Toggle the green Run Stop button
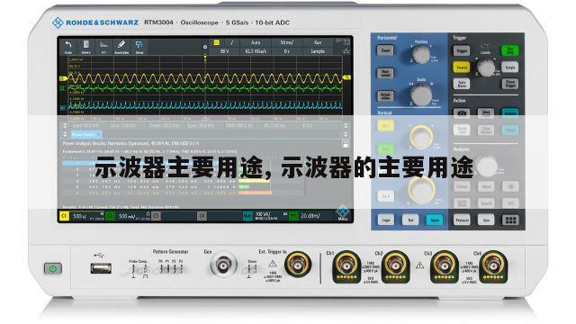Viewport: 576px width, 324px height. pos(510,50)
